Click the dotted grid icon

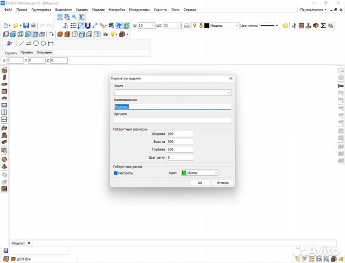73,25
